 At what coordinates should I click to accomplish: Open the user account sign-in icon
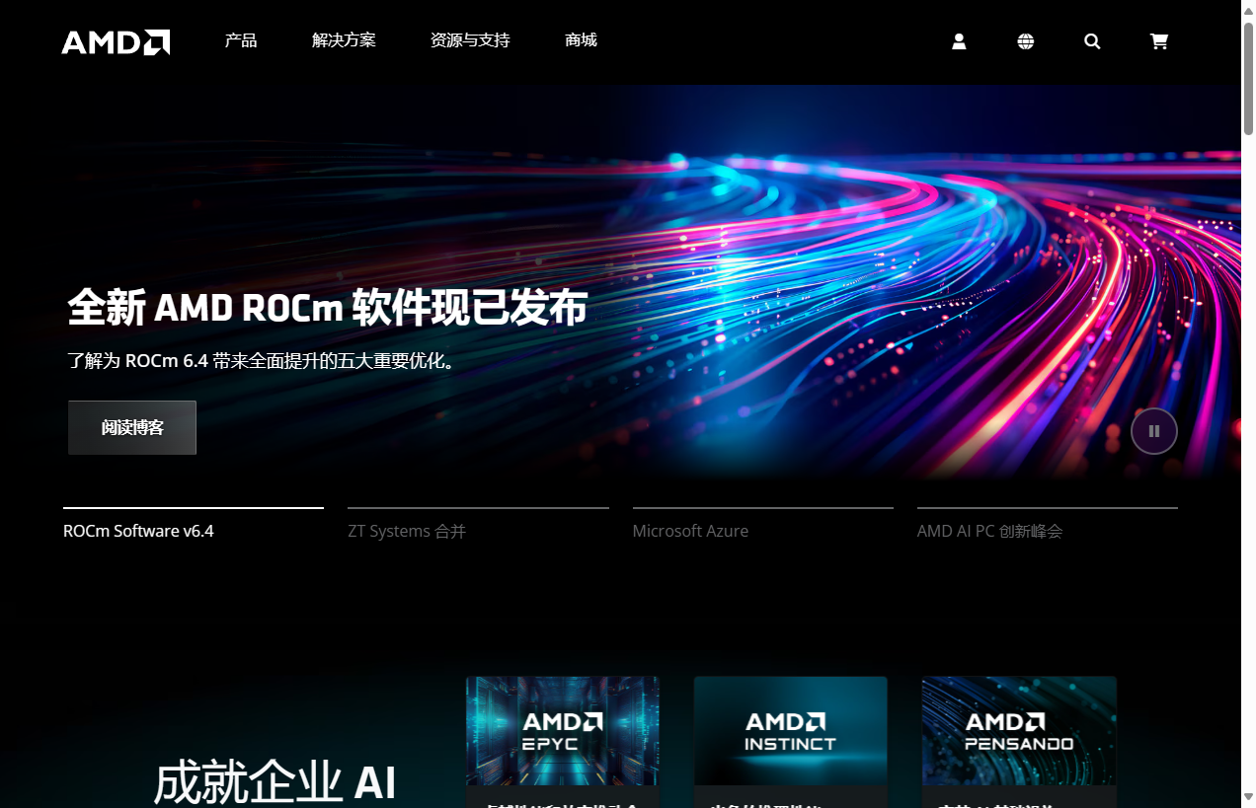959,41
